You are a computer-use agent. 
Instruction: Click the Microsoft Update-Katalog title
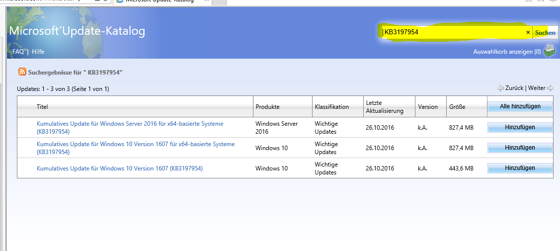[x=77, y=31]
